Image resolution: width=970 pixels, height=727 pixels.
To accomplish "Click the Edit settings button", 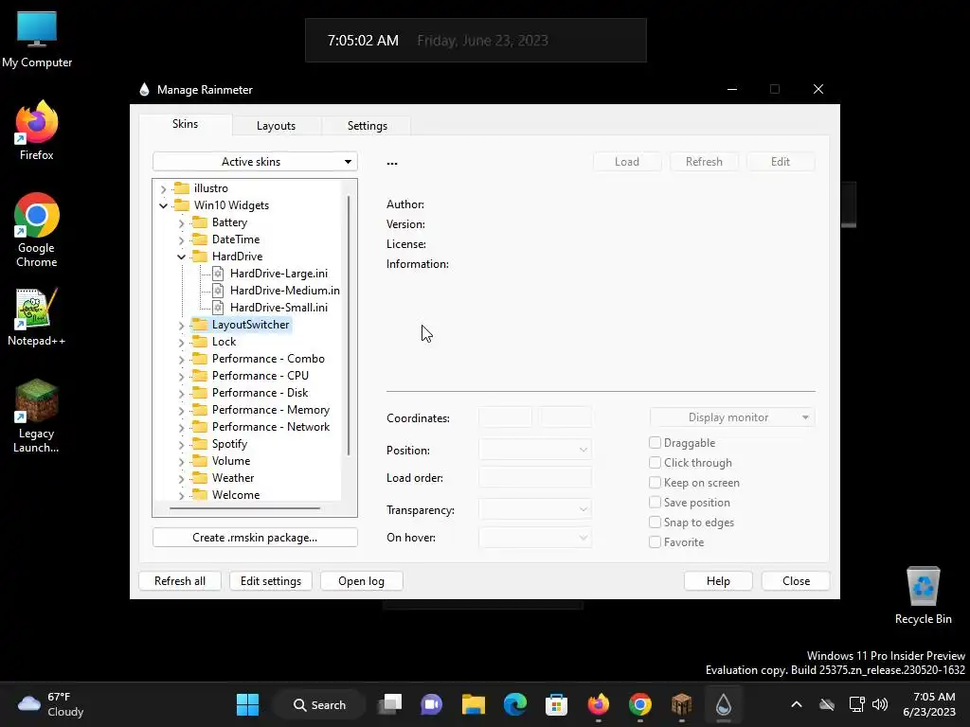I will tap(270, 581).
